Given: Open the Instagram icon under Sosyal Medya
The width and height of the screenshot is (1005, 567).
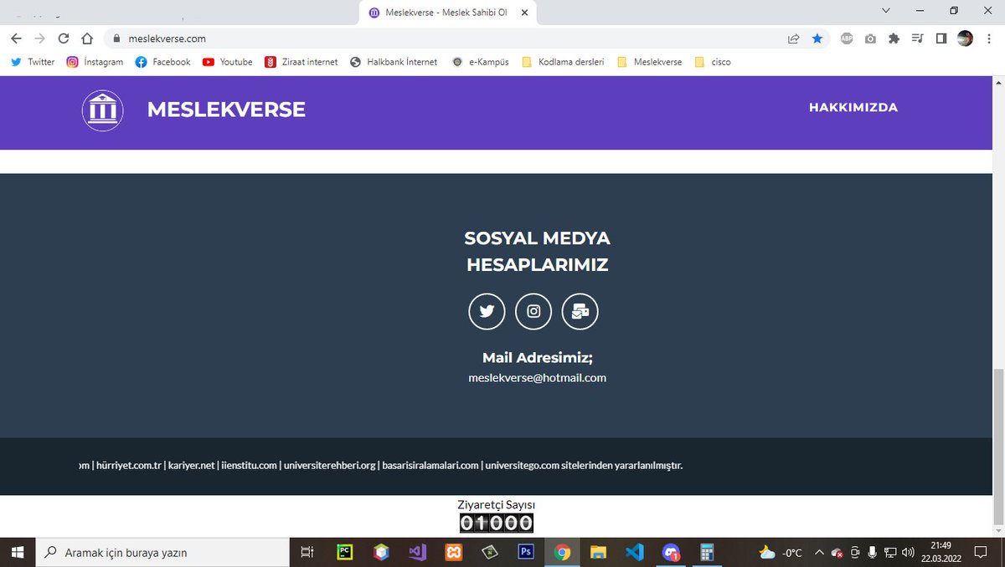Looking at the screenshot, I should pos(533,311).
